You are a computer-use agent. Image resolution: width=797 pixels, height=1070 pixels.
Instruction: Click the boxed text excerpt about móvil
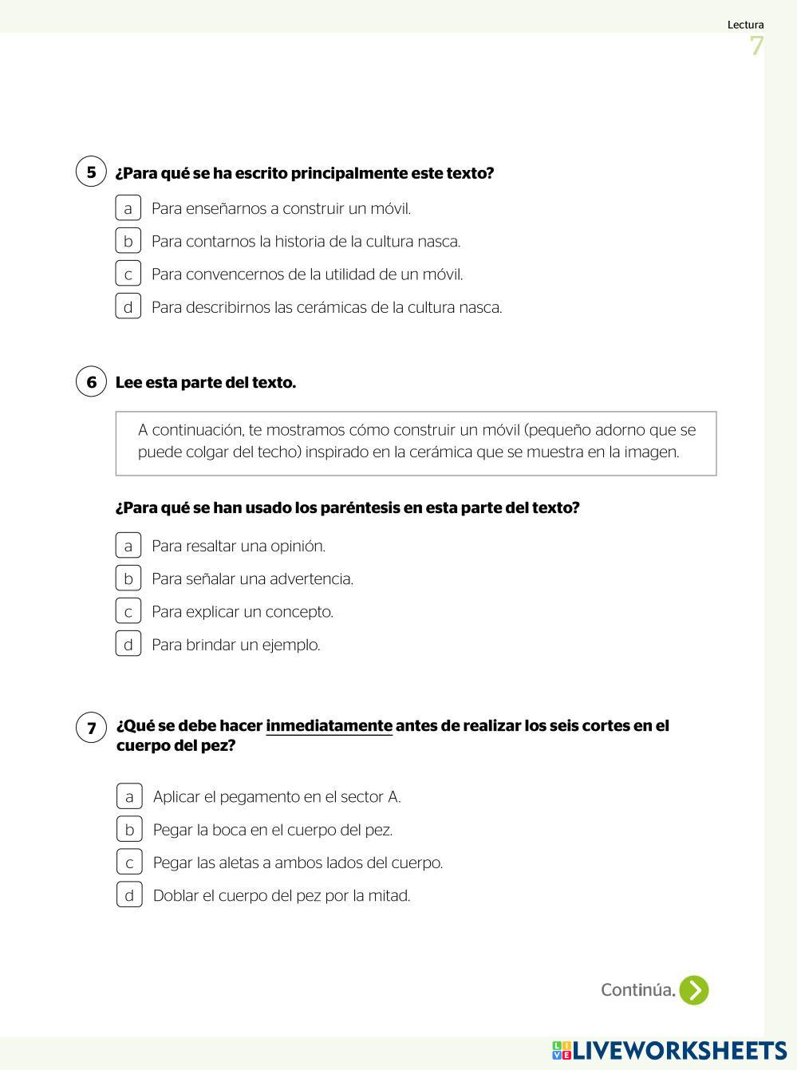(416, 443)
